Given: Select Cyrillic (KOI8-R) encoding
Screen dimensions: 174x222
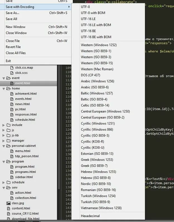Looking at the screenshot, I should coord(108,142).
